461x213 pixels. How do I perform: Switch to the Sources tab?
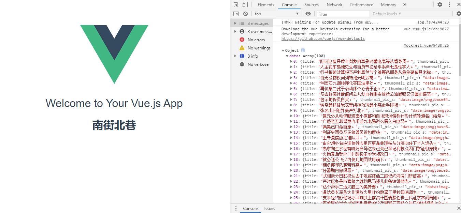point(312,4)
